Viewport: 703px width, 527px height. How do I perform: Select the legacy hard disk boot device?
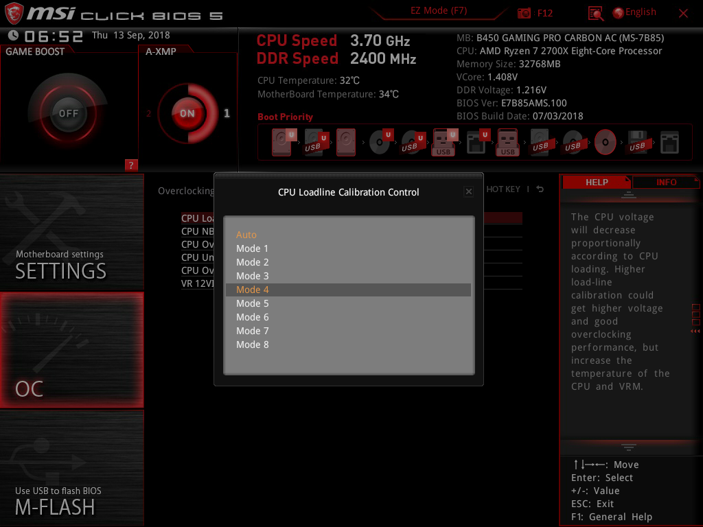[346, 142]
